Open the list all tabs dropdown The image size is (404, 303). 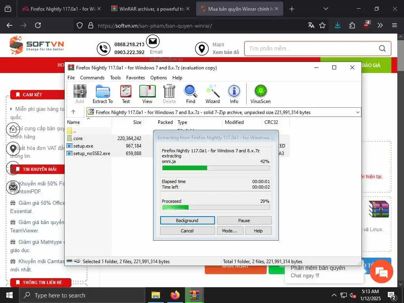(325, 9)
